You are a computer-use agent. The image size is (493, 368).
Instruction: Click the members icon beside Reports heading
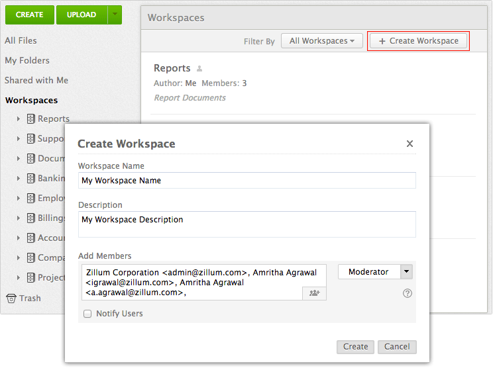point(199,69)
